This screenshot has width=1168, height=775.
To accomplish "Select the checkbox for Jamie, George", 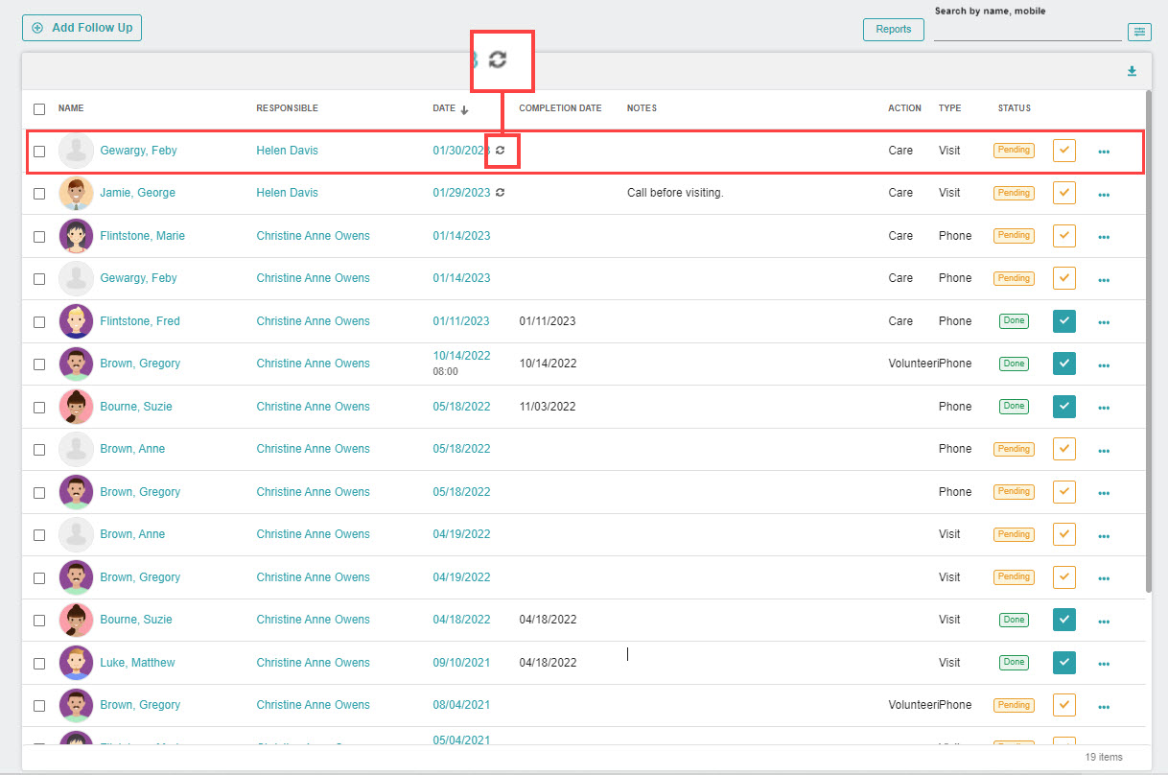I will coord(39,193).
